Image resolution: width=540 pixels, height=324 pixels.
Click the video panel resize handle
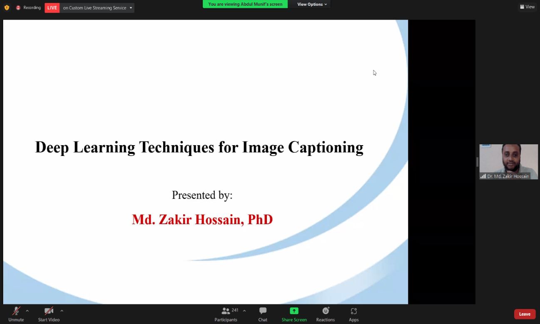click(x=477, y=162)
